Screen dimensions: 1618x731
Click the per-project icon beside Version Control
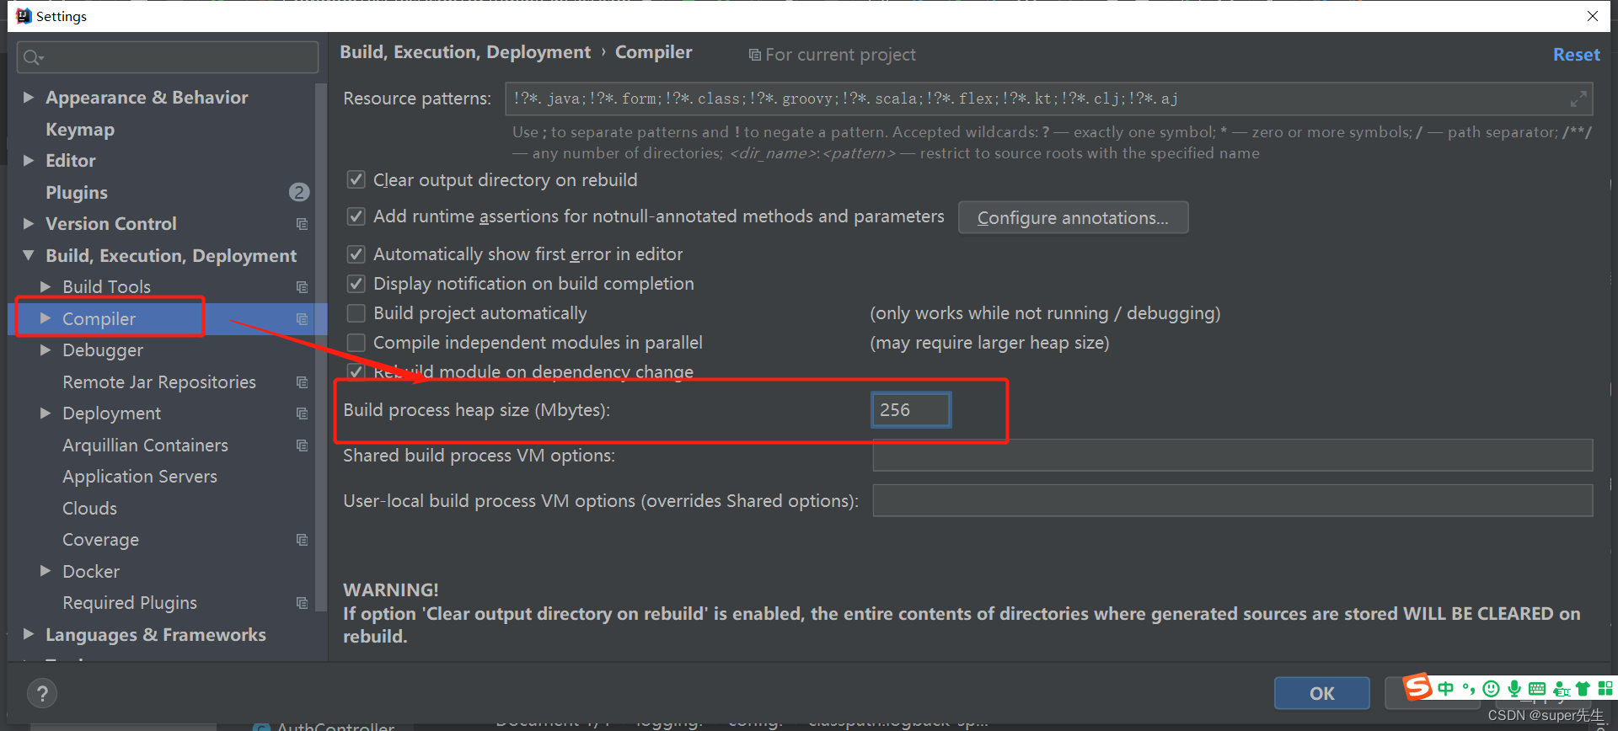[x=302, y=224]
